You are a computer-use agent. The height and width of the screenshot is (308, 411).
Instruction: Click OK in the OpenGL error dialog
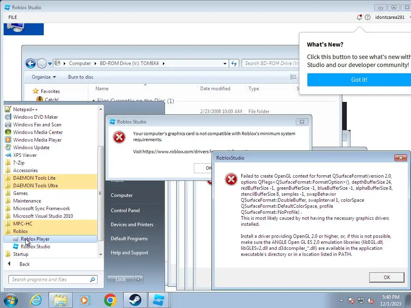click(387, 277)
